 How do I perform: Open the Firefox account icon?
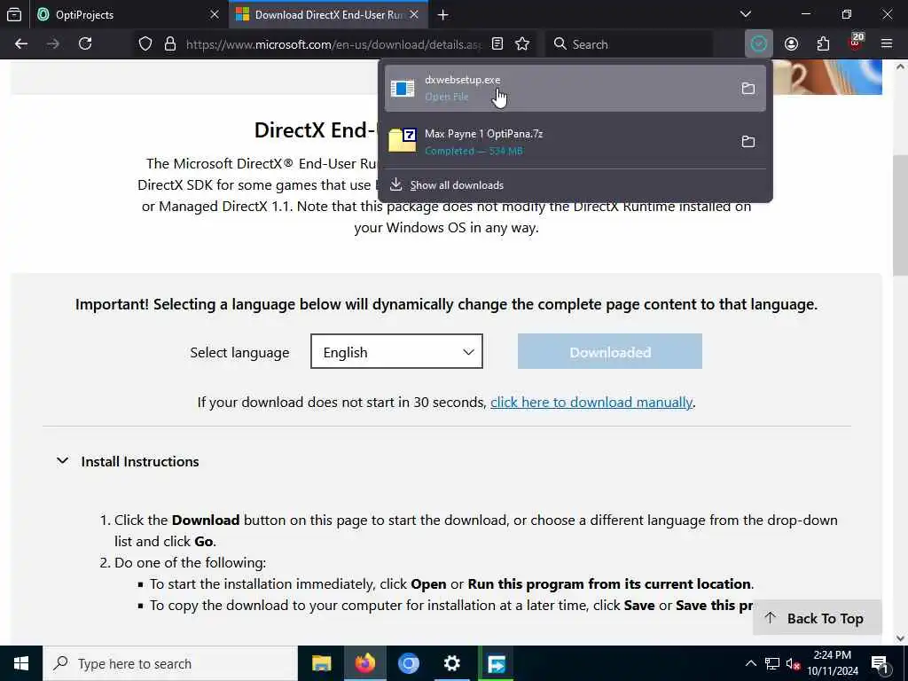click(x=791, y=44)
